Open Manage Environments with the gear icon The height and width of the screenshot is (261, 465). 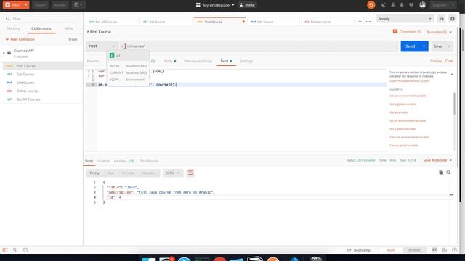(x=452, y=19)
